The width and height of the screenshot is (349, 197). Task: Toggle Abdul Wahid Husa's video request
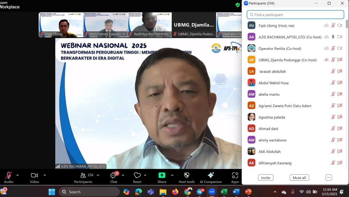(x=340, y=83)
